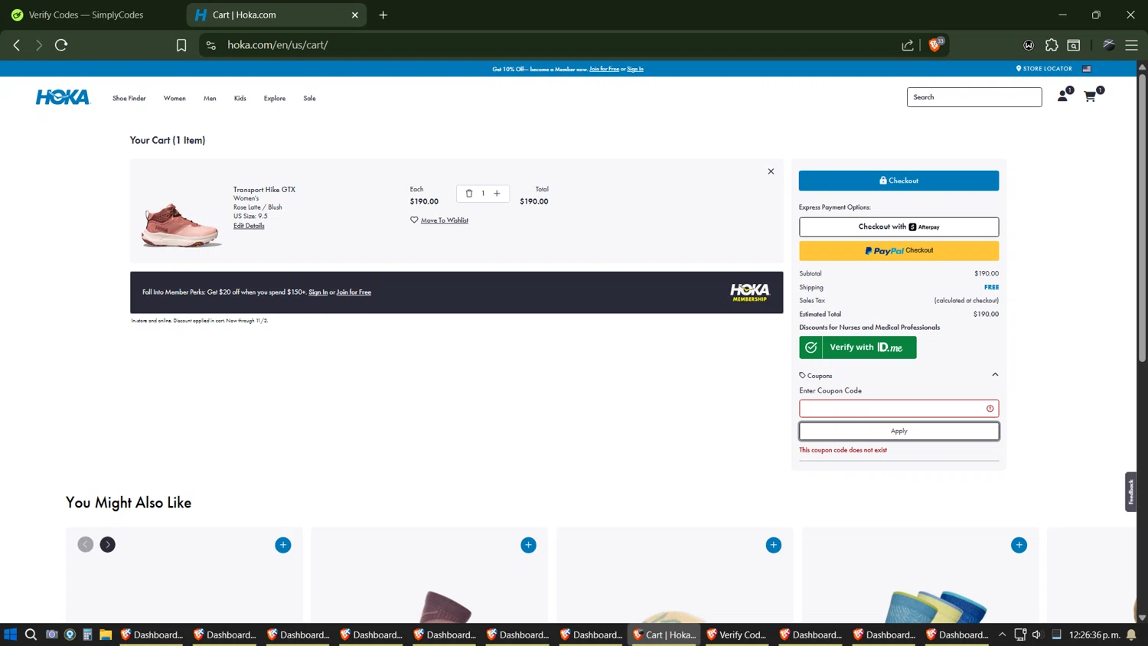
Task: Click the coupon code input field
Action: [x=899, y=409]
